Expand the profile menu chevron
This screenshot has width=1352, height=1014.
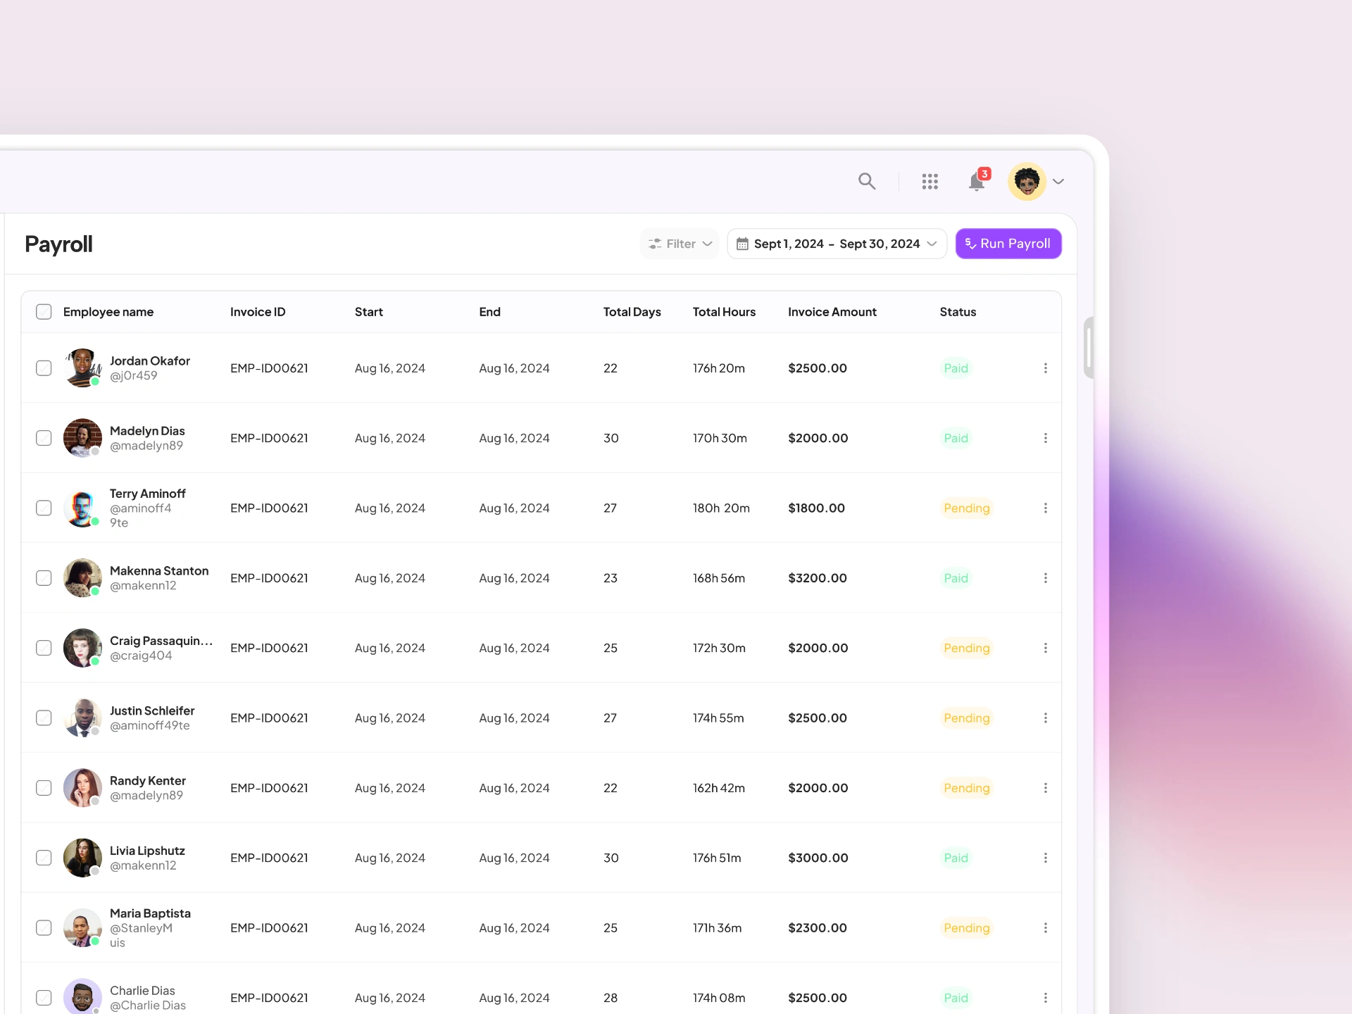[1058, 182]
